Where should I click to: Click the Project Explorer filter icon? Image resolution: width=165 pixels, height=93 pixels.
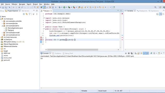click(30, 14)
